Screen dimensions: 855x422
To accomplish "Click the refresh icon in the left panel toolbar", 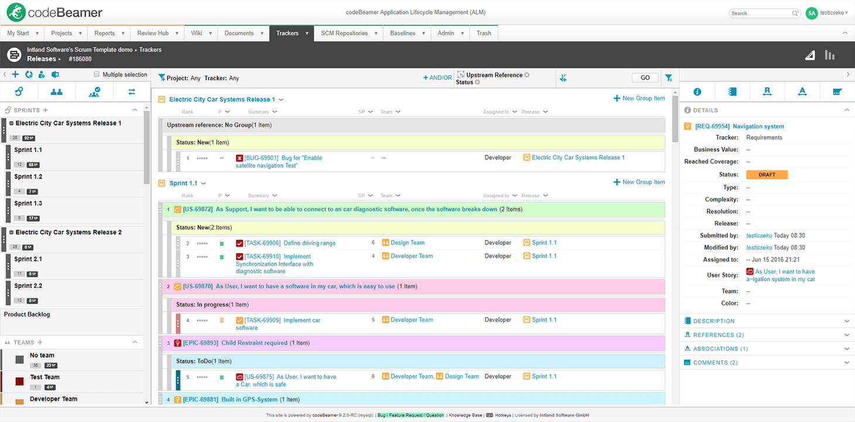I will [x=29, y=74].
